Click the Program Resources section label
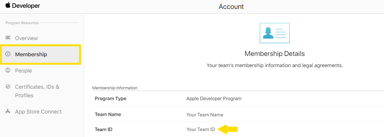384x137 pixels. 22,23
